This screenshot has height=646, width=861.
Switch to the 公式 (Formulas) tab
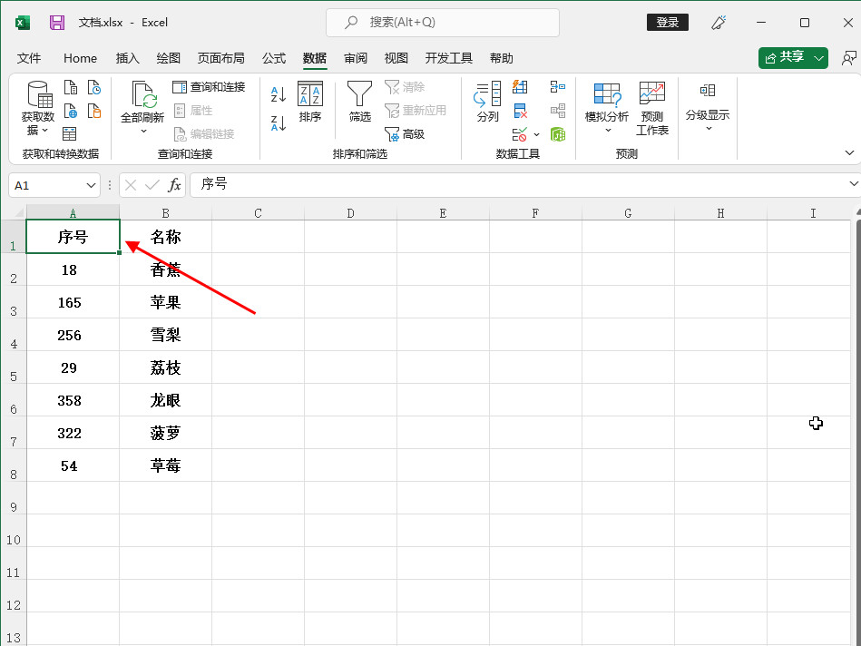(x=274, y=58)
